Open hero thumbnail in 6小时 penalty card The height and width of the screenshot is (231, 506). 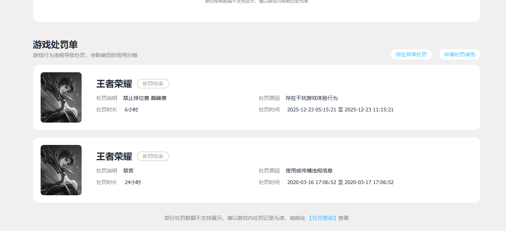tap(61, 97)
